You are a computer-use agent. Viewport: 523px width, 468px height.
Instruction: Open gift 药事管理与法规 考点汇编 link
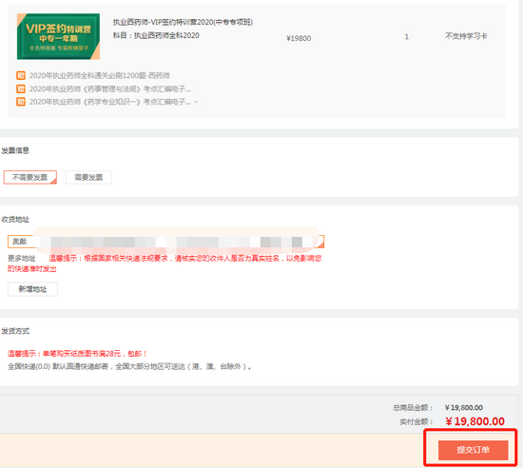pyautogui.click(x=110, y=88)
